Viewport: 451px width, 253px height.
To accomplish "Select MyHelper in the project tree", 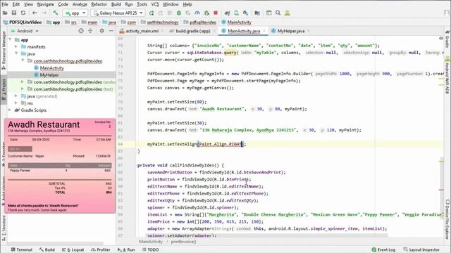I will click(x=49, y=75).
